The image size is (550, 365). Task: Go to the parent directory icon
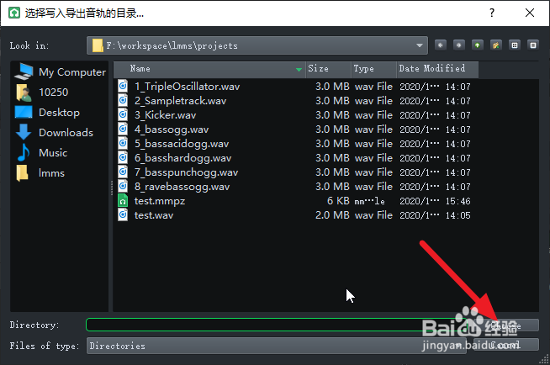(478, 45)
